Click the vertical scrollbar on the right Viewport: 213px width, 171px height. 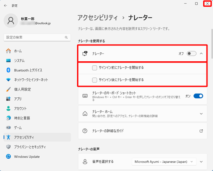point(212,44)
